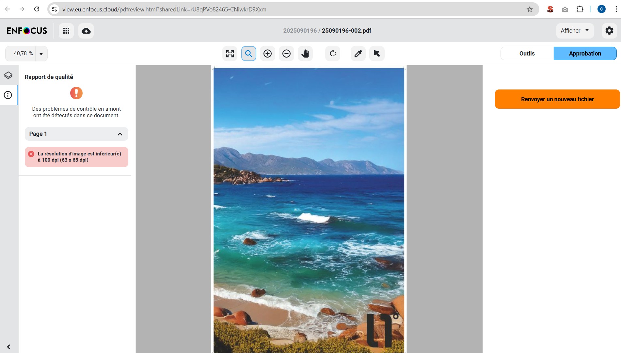Select the magnifier zoom tool
This screenshot has width=621, height=353.
pyautogui.click(x=249, y=54)
